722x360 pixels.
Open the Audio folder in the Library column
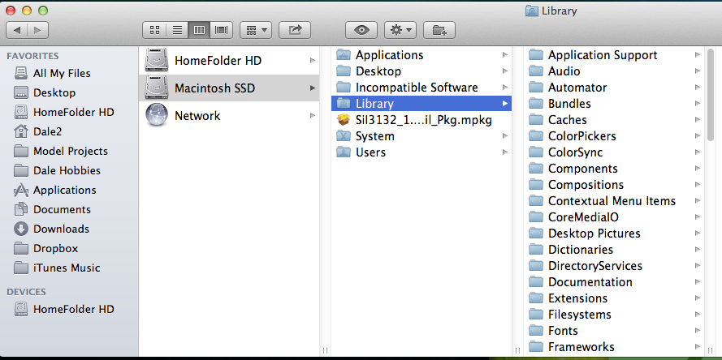pyautogui.click(x=614, y=71)
